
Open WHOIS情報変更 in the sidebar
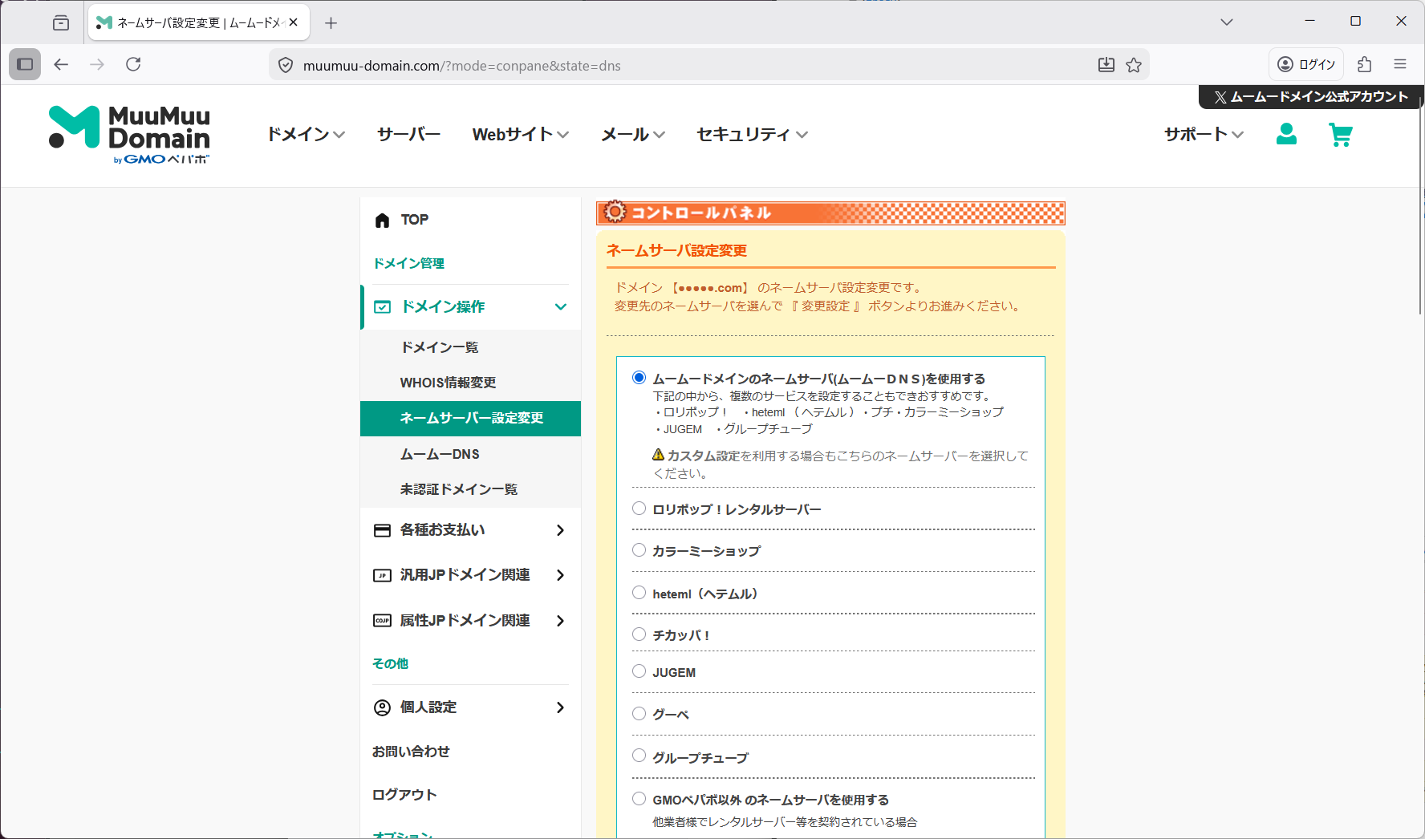click(x=470, y=383)
